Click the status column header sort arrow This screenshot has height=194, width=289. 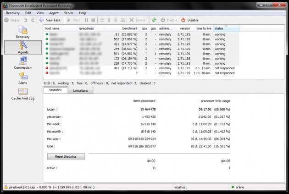226,26
